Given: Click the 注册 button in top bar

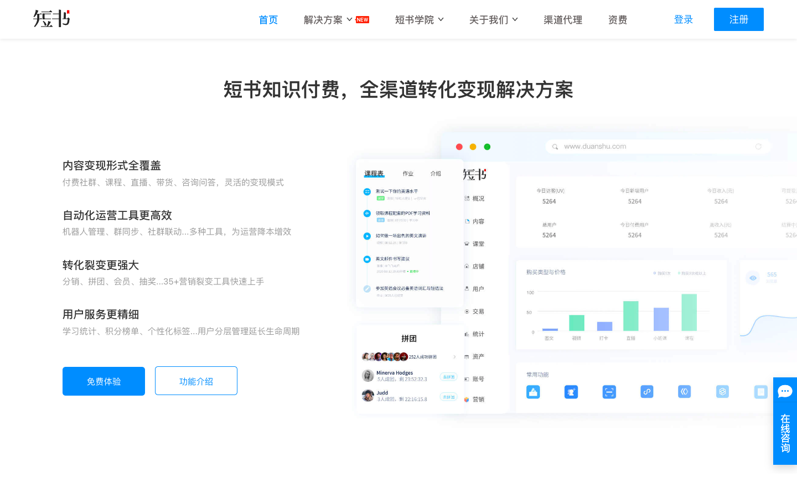Looking at the screenshot, I should tap(738, 19).
